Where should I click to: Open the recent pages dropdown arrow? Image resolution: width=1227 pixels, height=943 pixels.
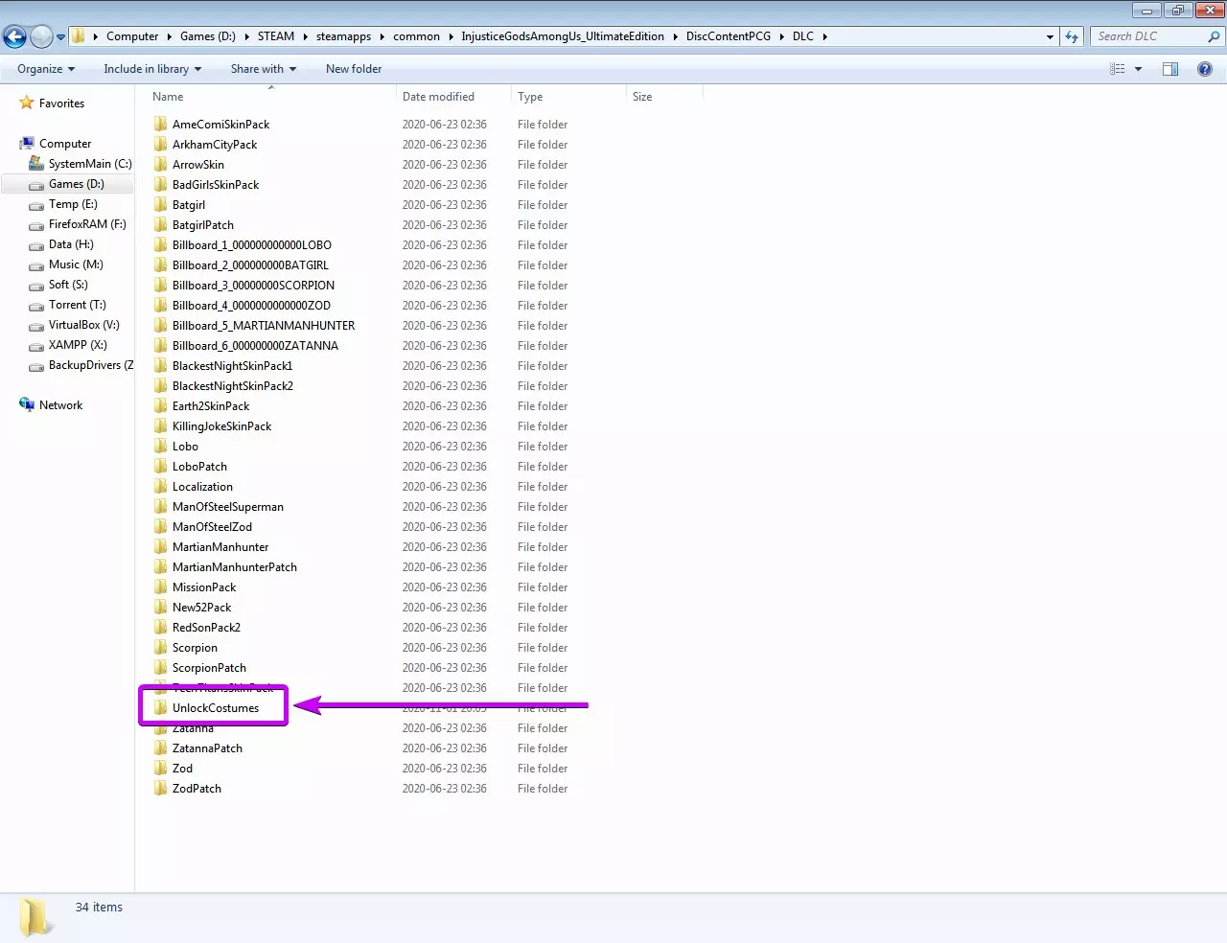[x=60, y=37]
